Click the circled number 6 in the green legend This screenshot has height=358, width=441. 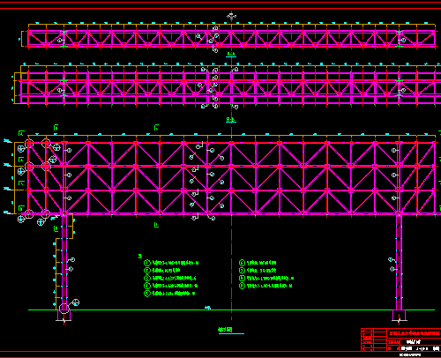[242, 263]
